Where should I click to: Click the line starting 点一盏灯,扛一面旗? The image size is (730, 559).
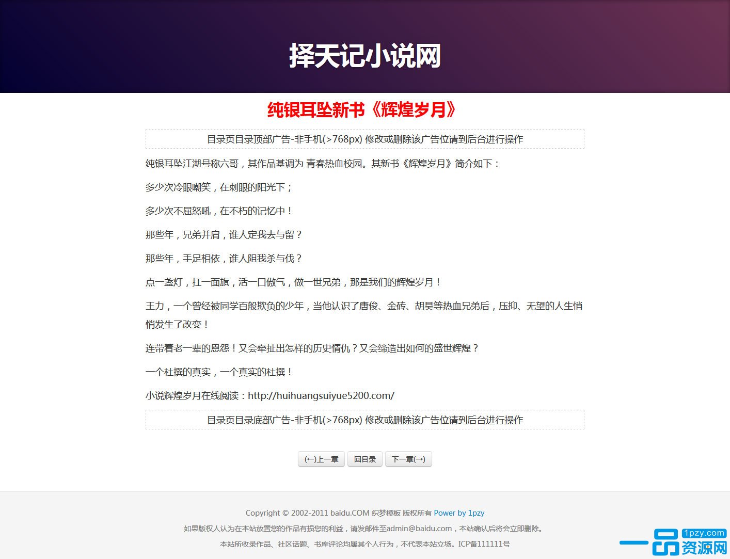(x=293, y=282)
